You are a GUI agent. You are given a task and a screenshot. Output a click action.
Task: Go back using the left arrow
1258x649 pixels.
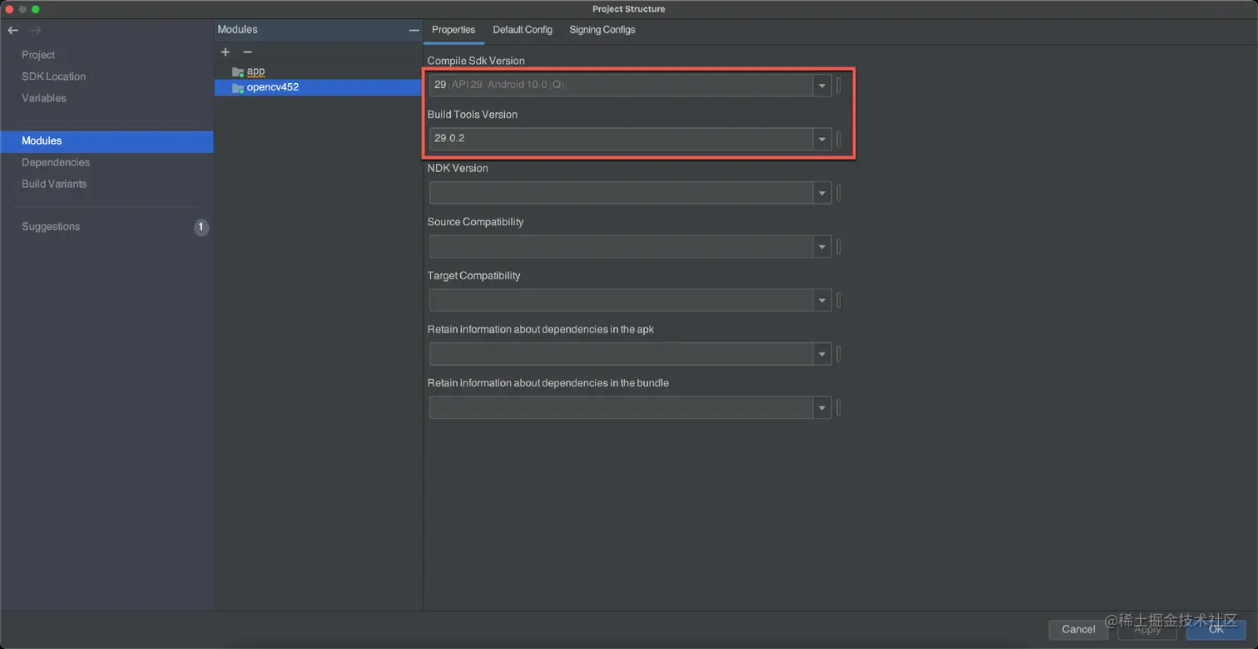12,31
